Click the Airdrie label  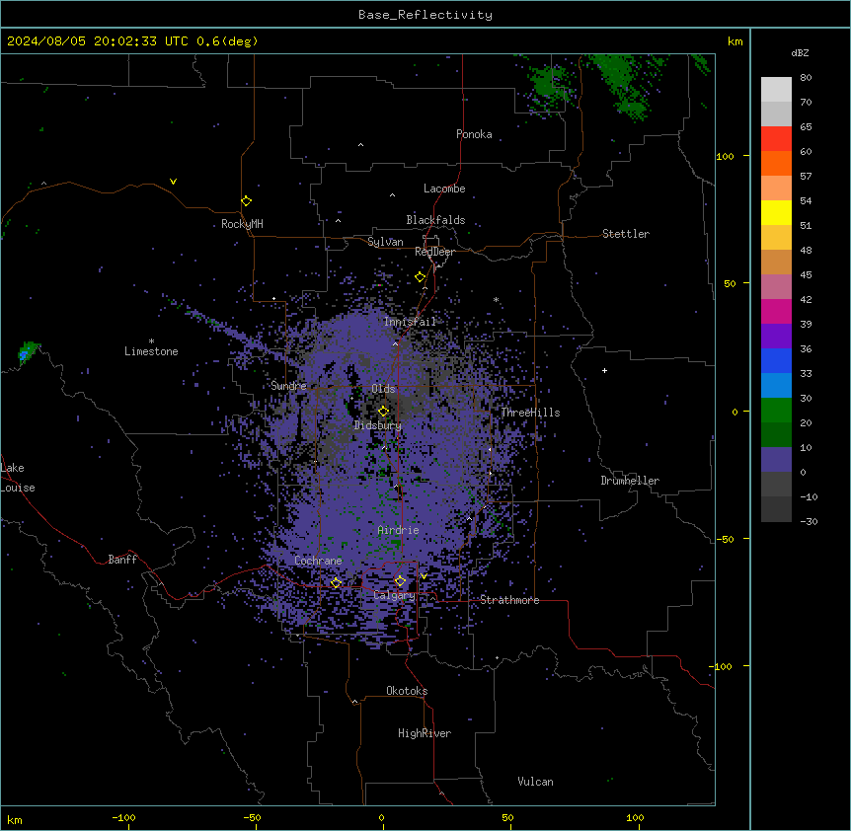coord(399,530)
